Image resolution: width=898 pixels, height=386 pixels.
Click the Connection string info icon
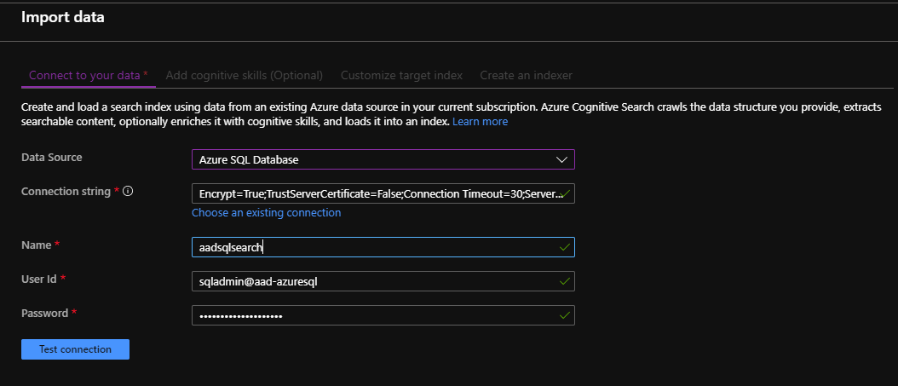coord(129,191)
